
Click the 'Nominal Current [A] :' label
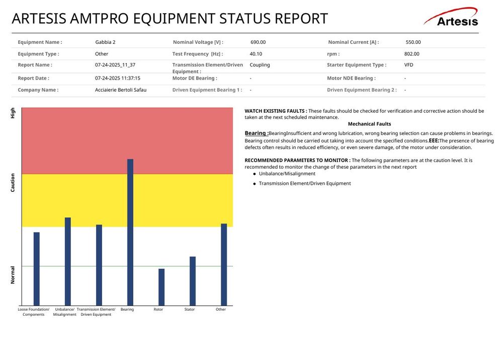pyautogui.click(x=354, y=42)
